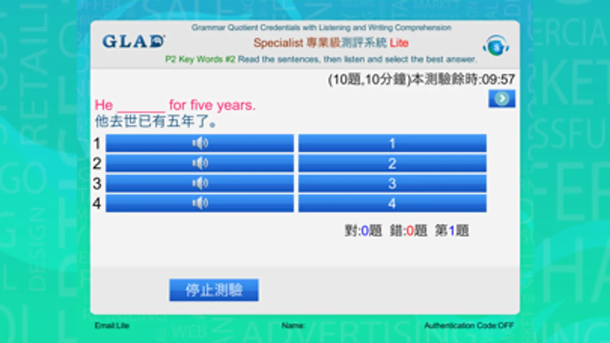Image resolution: width=610 pixels, height=343 pixels.
Task: Click the 停止測驗 stop test button
Action: click(x=214, y=290)
